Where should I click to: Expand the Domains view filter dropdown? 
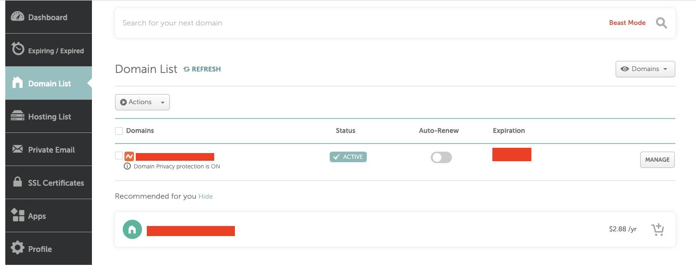645,69
